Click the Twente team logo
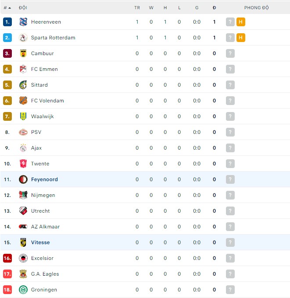 coord(23,164)
